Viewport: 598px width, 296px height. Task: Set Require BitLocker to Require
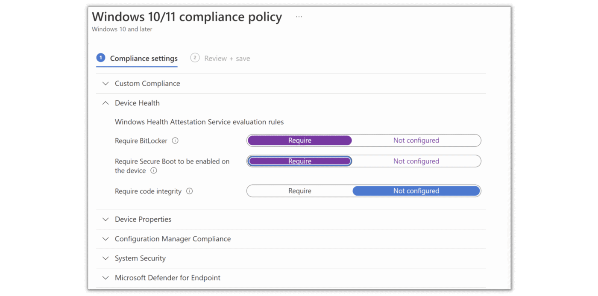[299, 141]
